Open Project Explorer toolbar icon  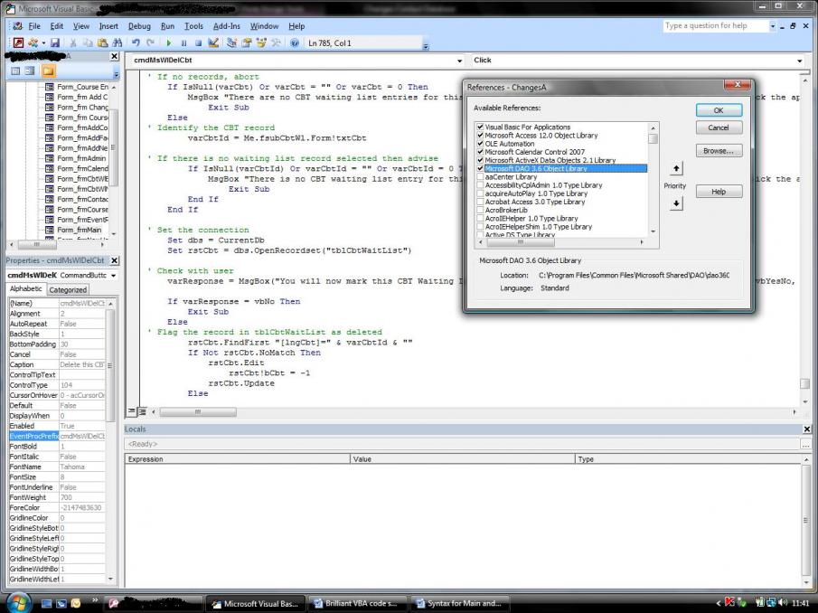click(x=231, y=42)
